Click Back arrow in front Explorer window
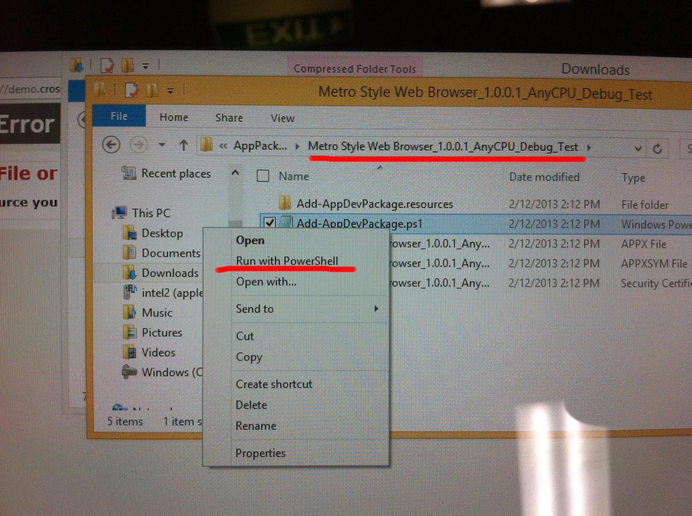This screenshot has height=516, width=692. [x=111, y=145]
